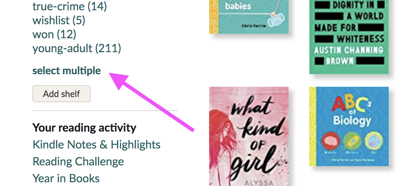Click the Add shelf button

coord(61,94)
